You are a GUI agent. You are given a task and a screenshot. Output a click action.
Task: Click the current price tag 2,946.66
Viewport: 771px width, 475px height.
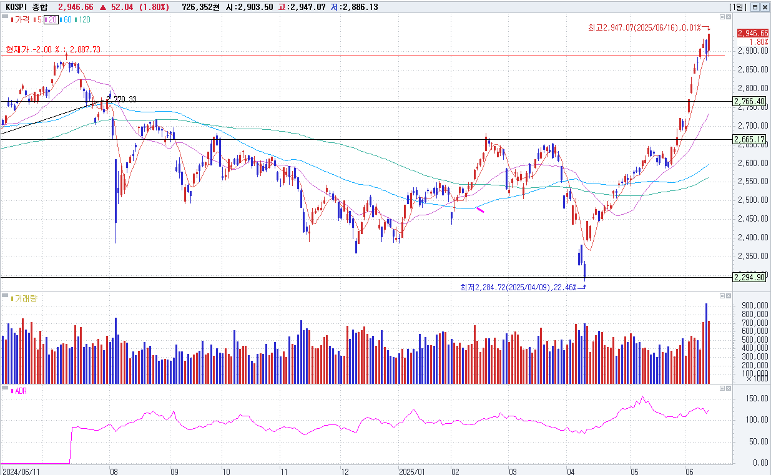(752, 33)
